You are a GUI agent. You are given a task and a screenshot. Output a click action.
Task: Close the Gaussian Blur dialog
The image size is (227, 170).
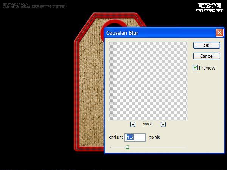click(x=219, y=33)
